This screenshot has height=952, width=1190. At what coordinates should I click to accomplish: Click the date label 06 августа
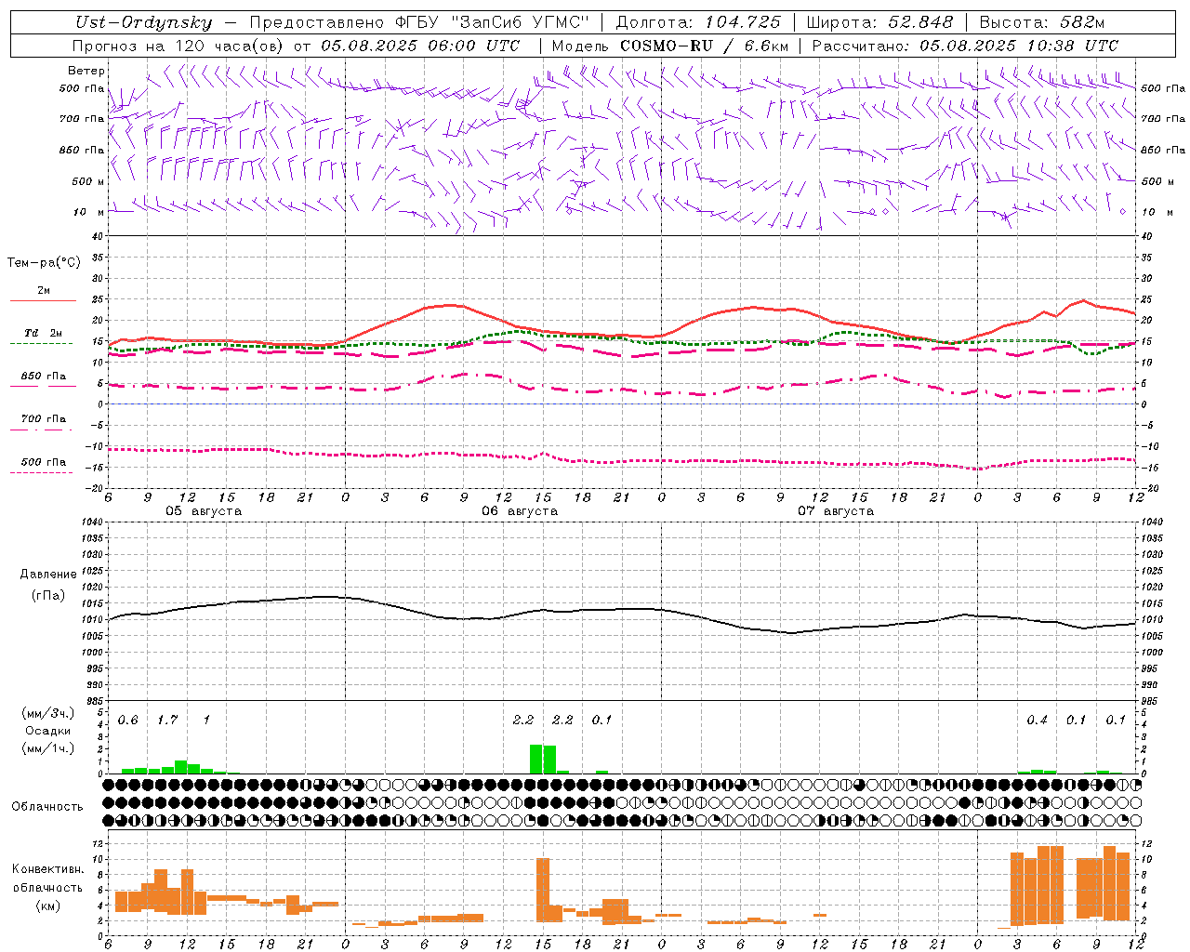coord(520,511)
